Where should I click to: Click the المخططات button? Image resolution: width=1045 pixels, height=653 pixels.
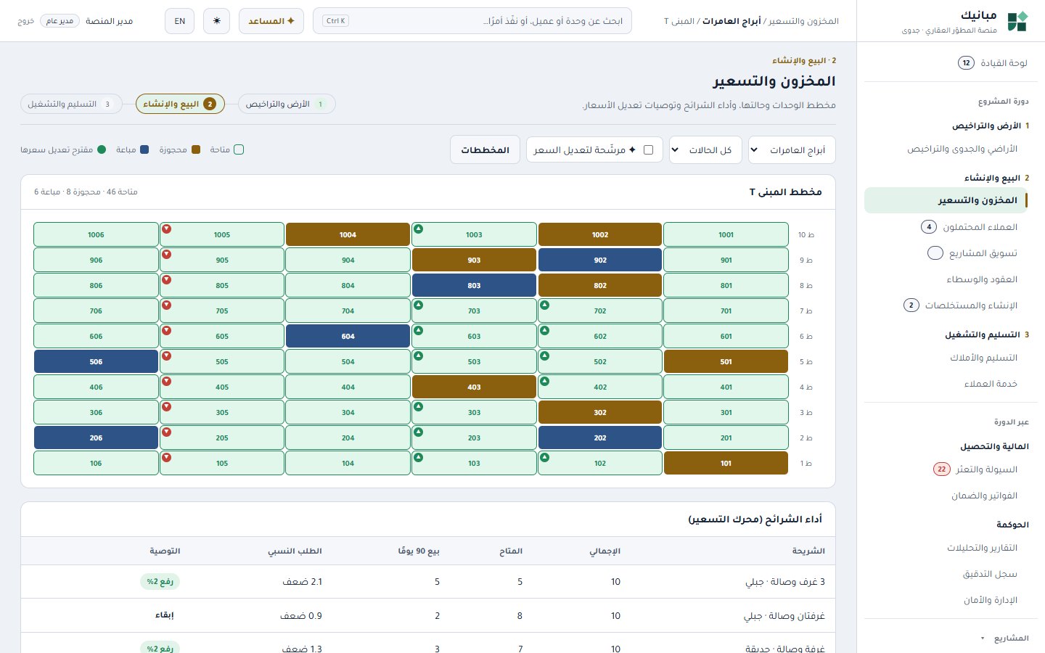(x=485, y=150)
